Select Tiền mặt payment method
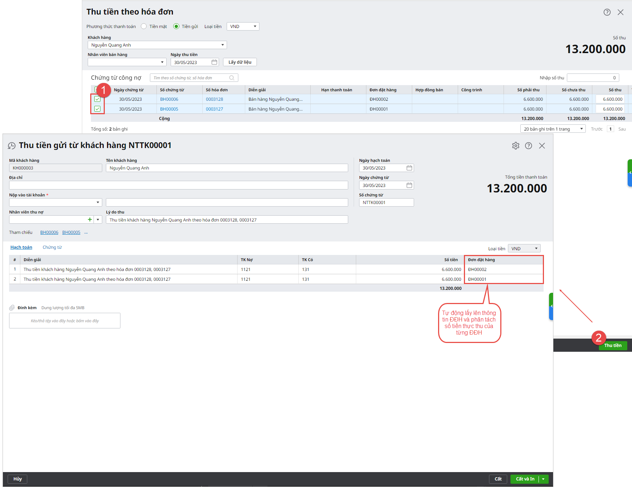Screen dimensions: 632x491 tap(144, 27)
